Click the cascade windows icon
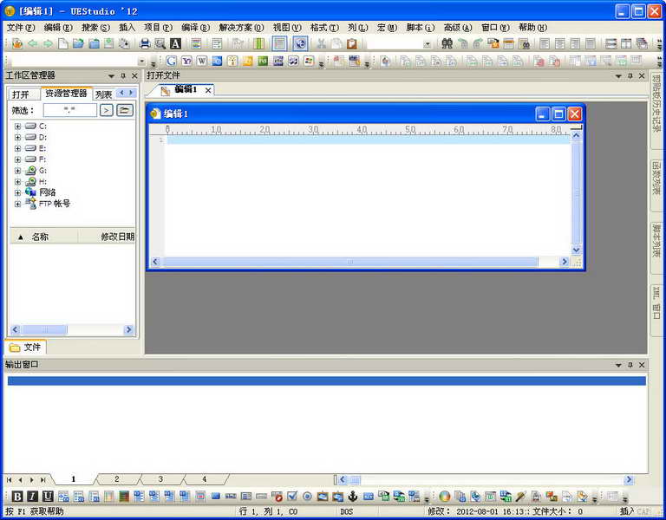The width and height of the screenshot is (666, 520). point(642,43)
